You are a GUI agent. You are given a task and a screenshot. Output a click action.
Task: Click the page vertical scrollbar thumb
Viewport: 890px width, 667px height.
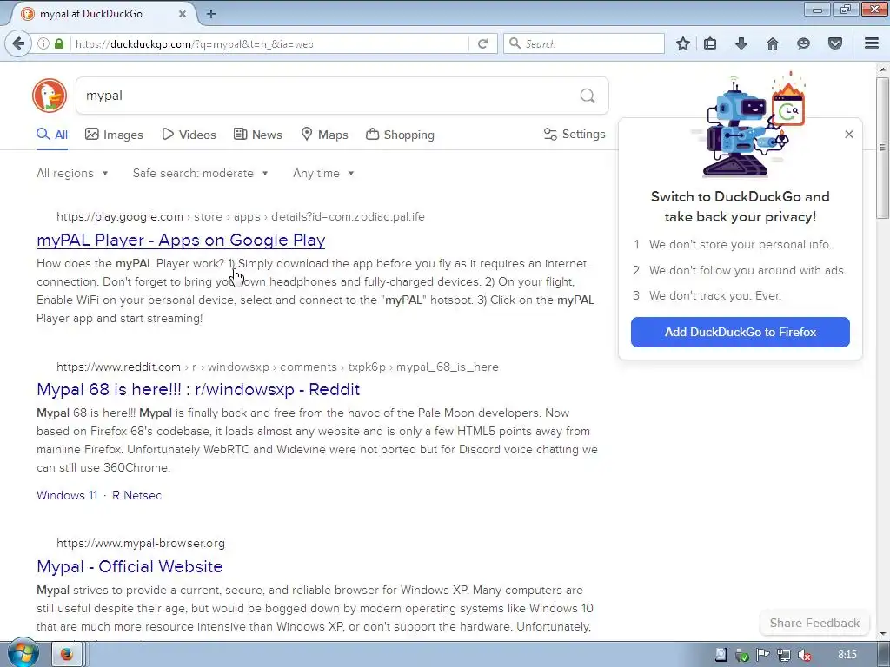[883, 148]
